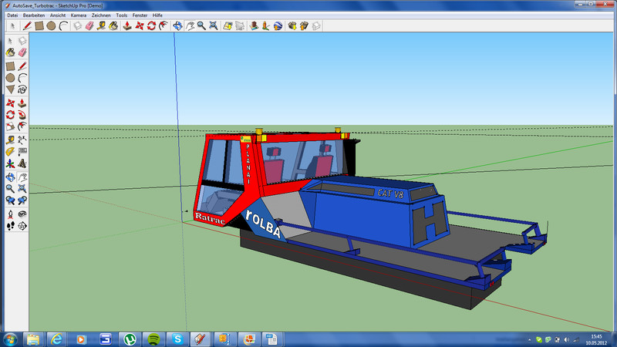Select Position Camera tool in left toolbar
This screenshot has width=617, height=347.
(x=10, y=214)
